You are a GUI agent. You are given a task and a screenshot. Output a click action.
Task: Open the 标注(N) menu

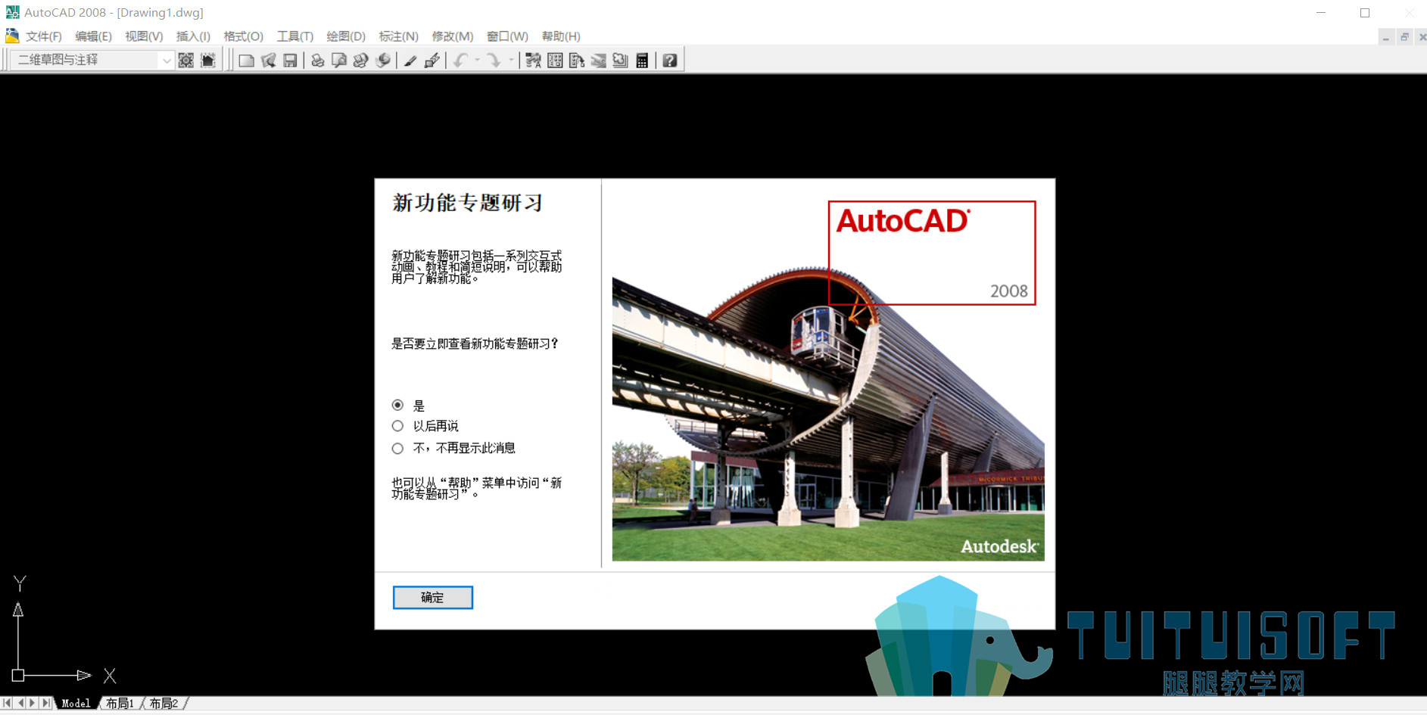click(x=398, y=36)
